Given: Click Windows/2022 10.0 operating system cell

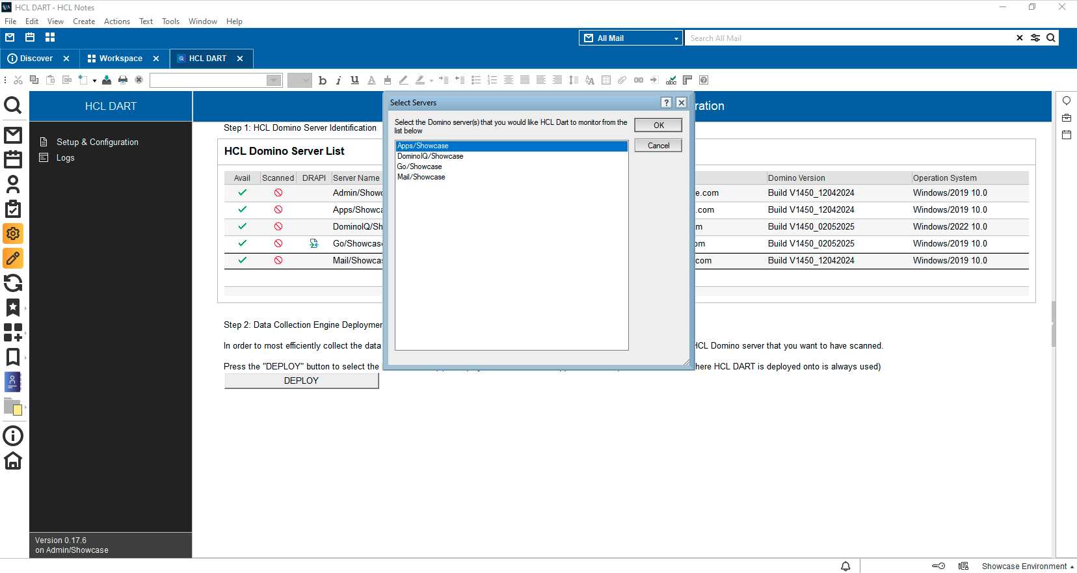Looking at the screenshot, I should pos(950,226).
